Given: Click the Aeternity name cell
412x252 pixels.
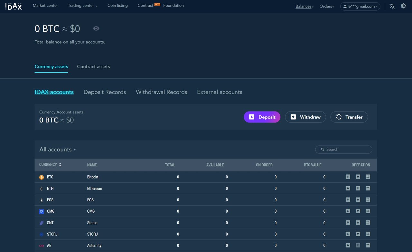Looking at the screenshot, I should point(94,246).
